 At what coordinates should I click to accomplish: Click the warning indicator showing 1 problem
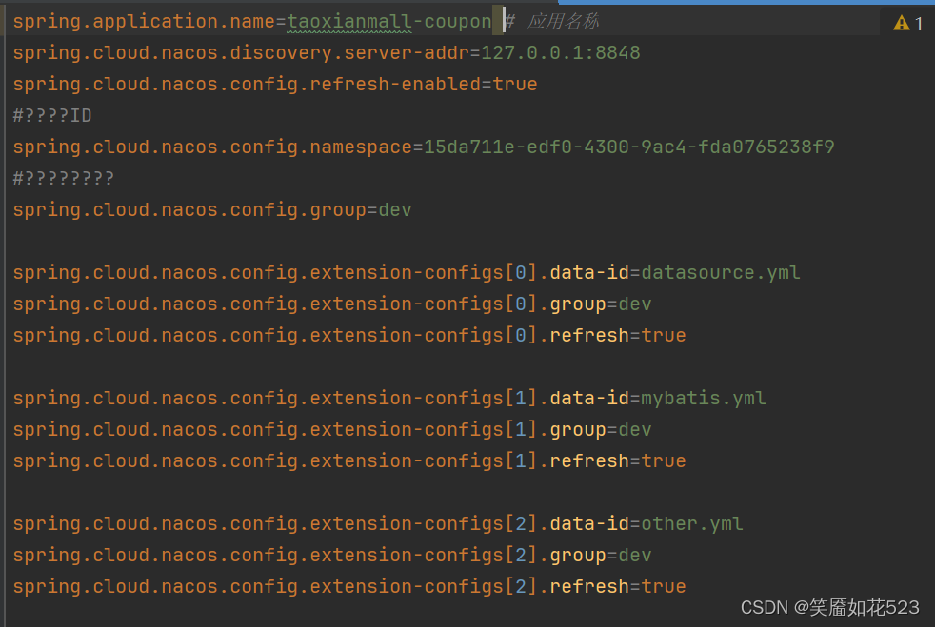click(906, 21)
